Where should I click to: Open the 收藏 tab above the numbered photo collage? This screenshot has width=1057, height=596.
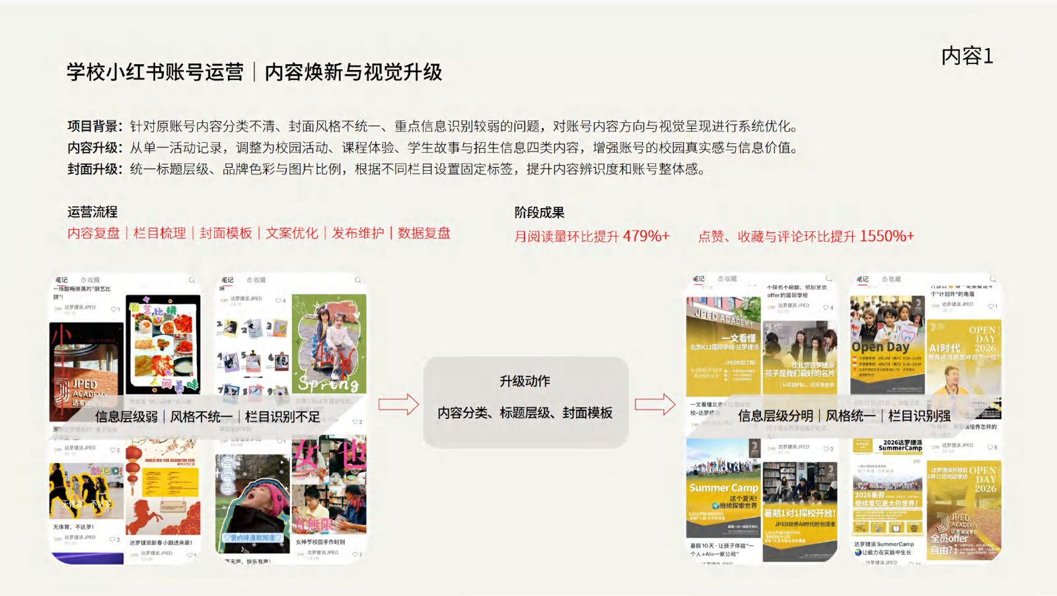(256, 280)
